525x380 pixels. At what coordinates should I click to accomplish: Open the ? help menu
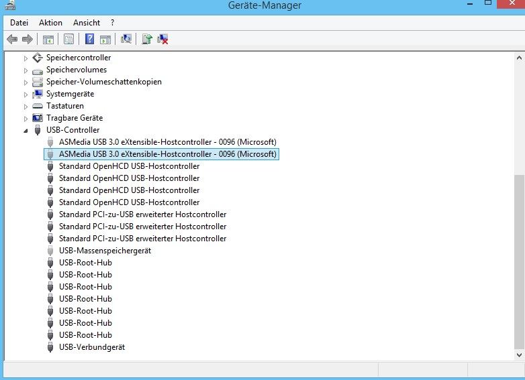(x=113, y=23)
